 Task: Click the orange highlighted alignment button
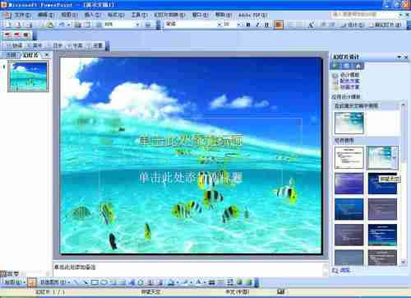tap(279, 25)
